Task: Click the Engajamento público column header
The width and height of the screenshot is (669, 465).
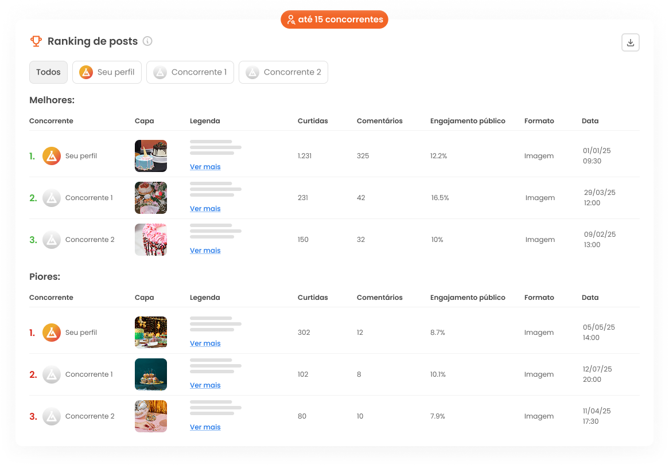Action: 468,121
